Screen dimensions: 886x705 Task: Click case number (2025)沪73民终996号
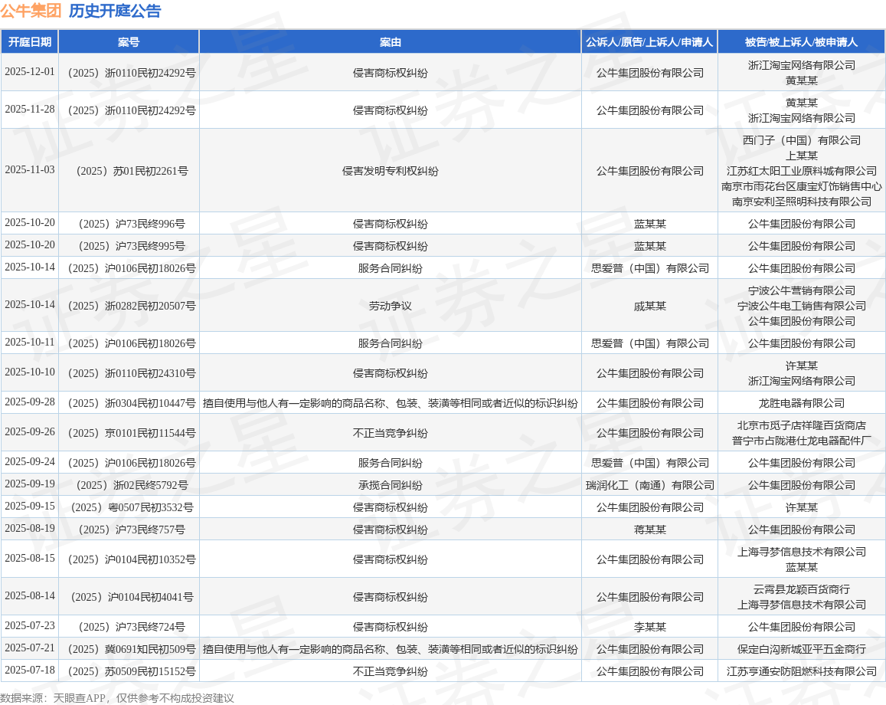[132, 224]
